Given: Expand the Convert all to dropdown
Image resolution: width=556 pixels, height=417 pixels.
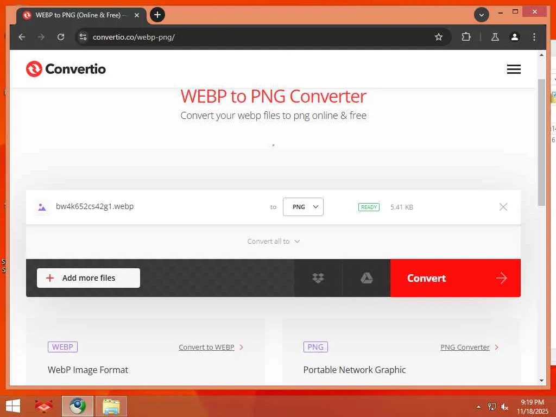Looking at the screenshot, I should click(x=274, y=241).
